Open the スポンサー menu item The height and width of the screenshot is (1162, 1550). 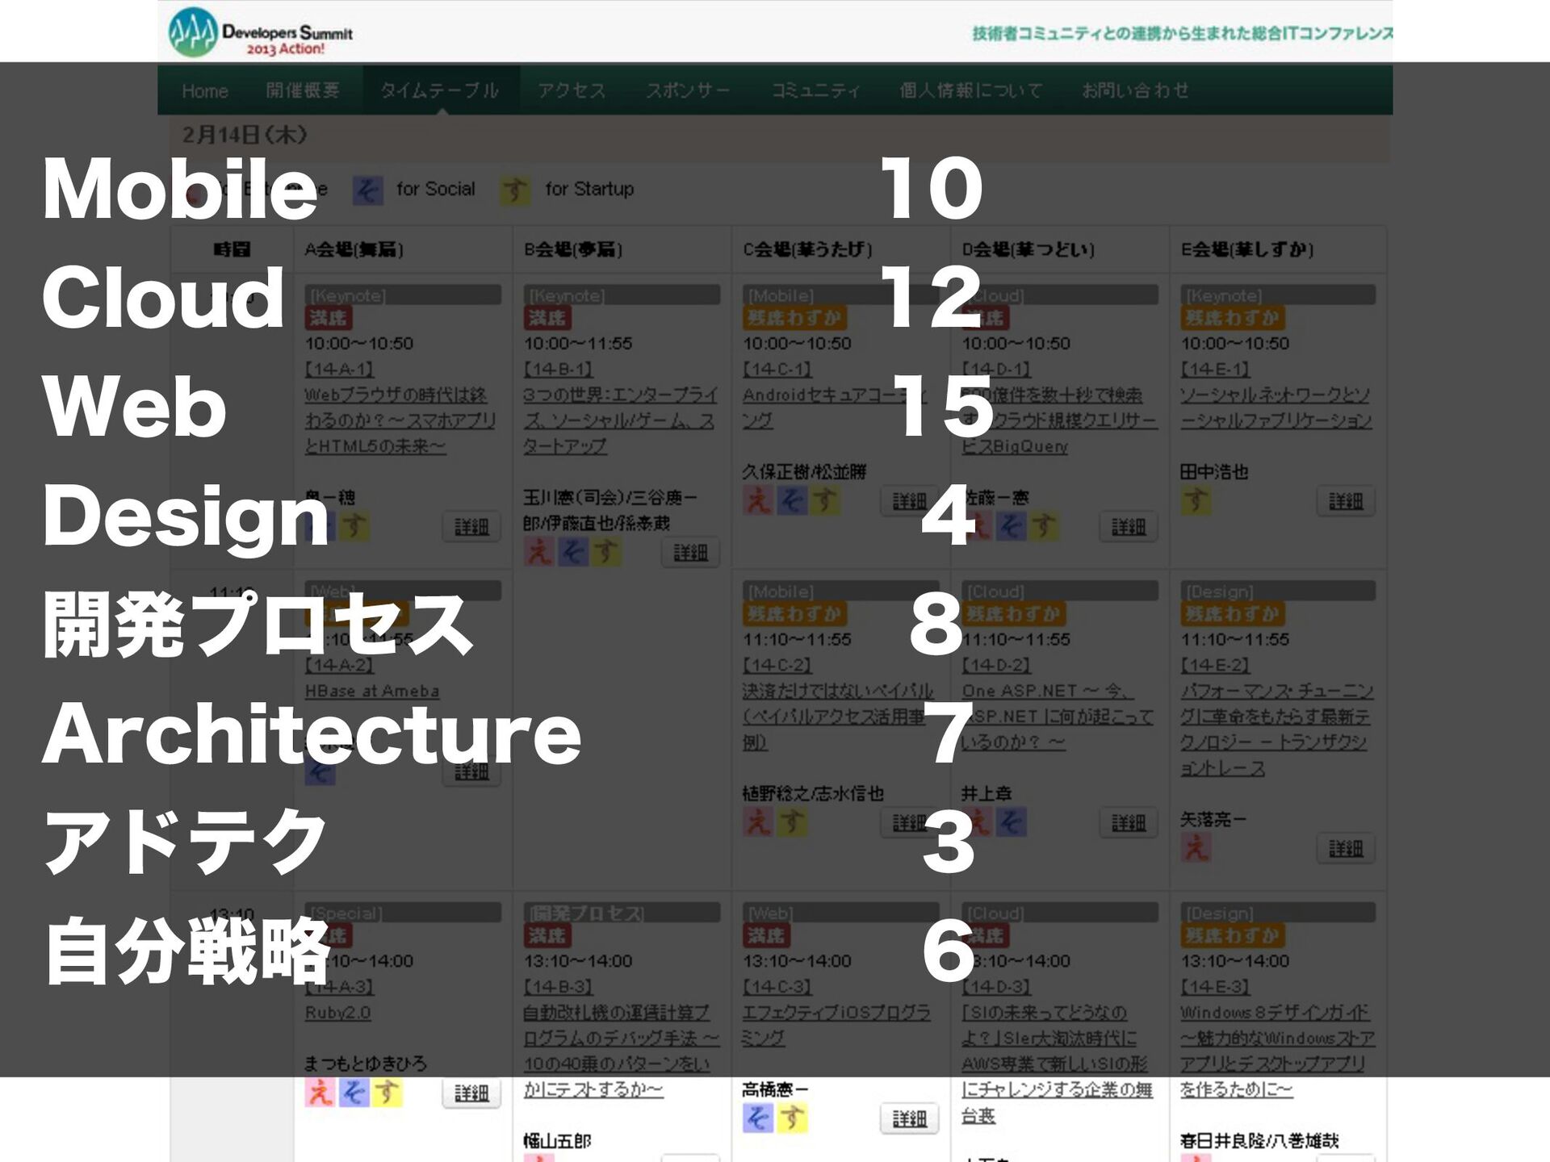click(x=688, y=90)
